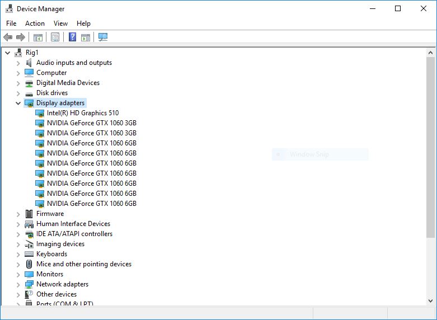The image size is (437, 320).
Task: Expand Mice and other pointing devices
Action: (x=18, y=265)
